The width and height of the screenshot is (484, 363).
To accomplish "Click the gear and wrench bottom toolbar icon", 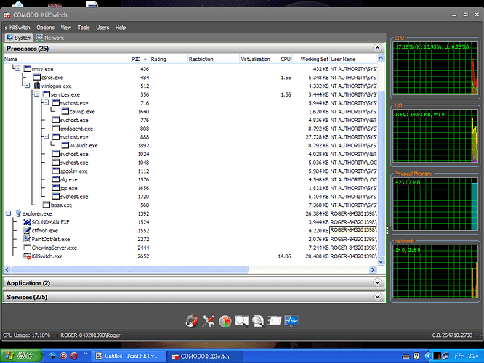I will pos(192,321).
